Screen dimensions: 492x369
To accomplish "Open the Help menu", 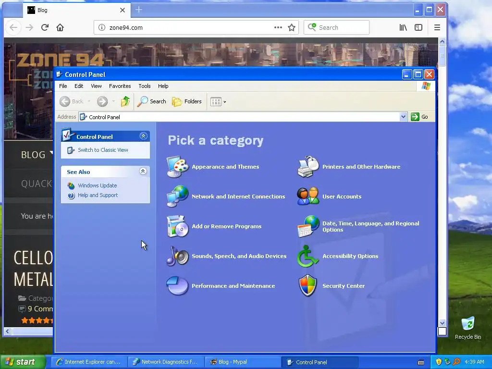I will tap(163, 86).
